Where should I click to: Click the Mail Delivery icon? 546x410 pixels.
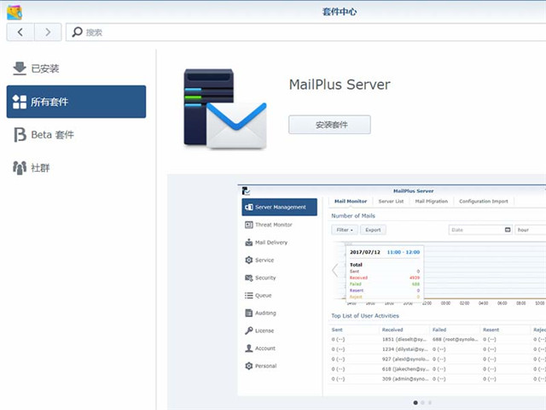[249, 243]
